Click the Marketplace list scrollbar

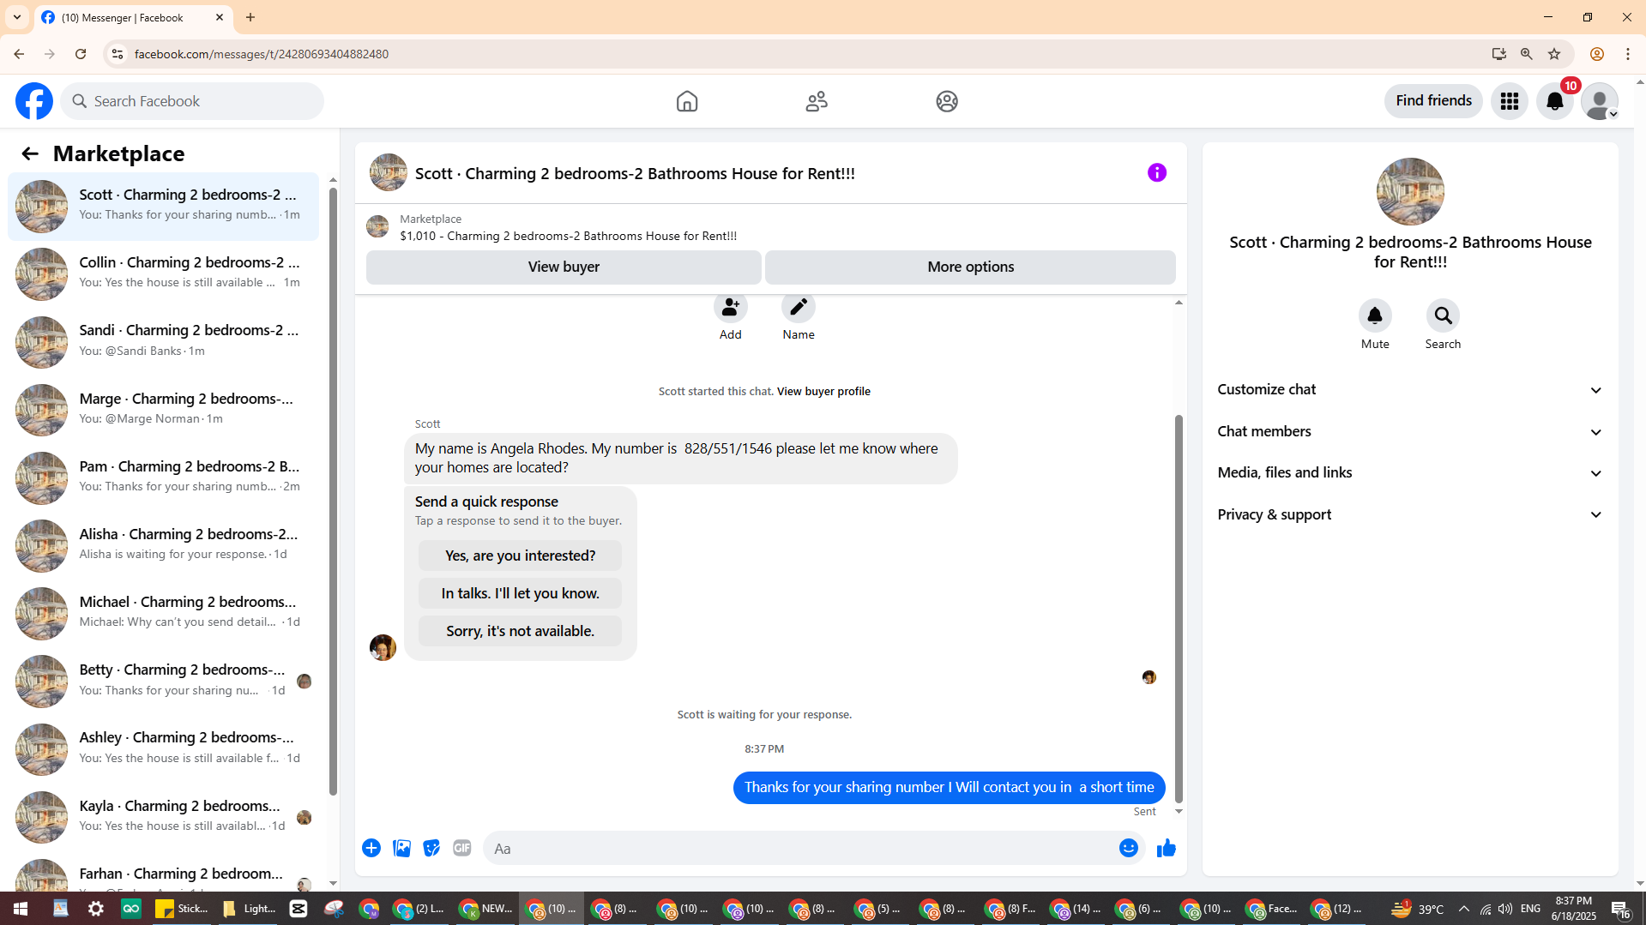tap(333, 490)
